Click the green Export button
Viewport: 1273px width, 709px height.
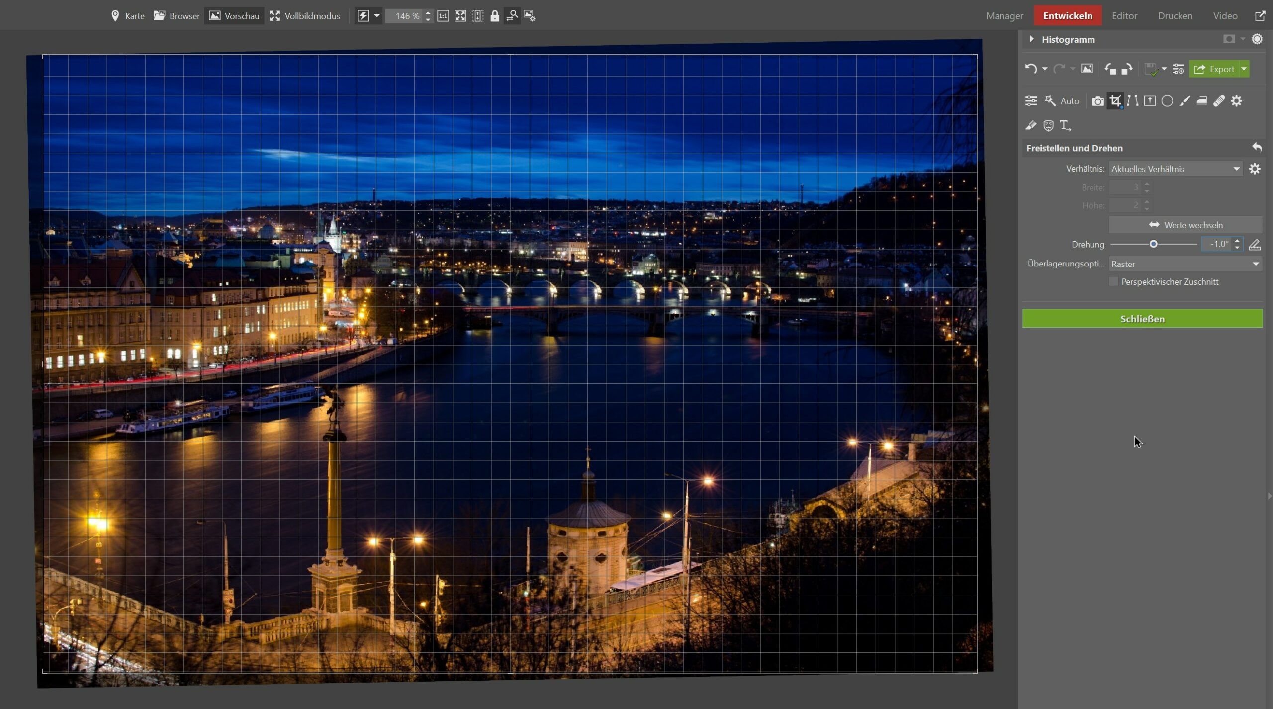pos(1214,69)
